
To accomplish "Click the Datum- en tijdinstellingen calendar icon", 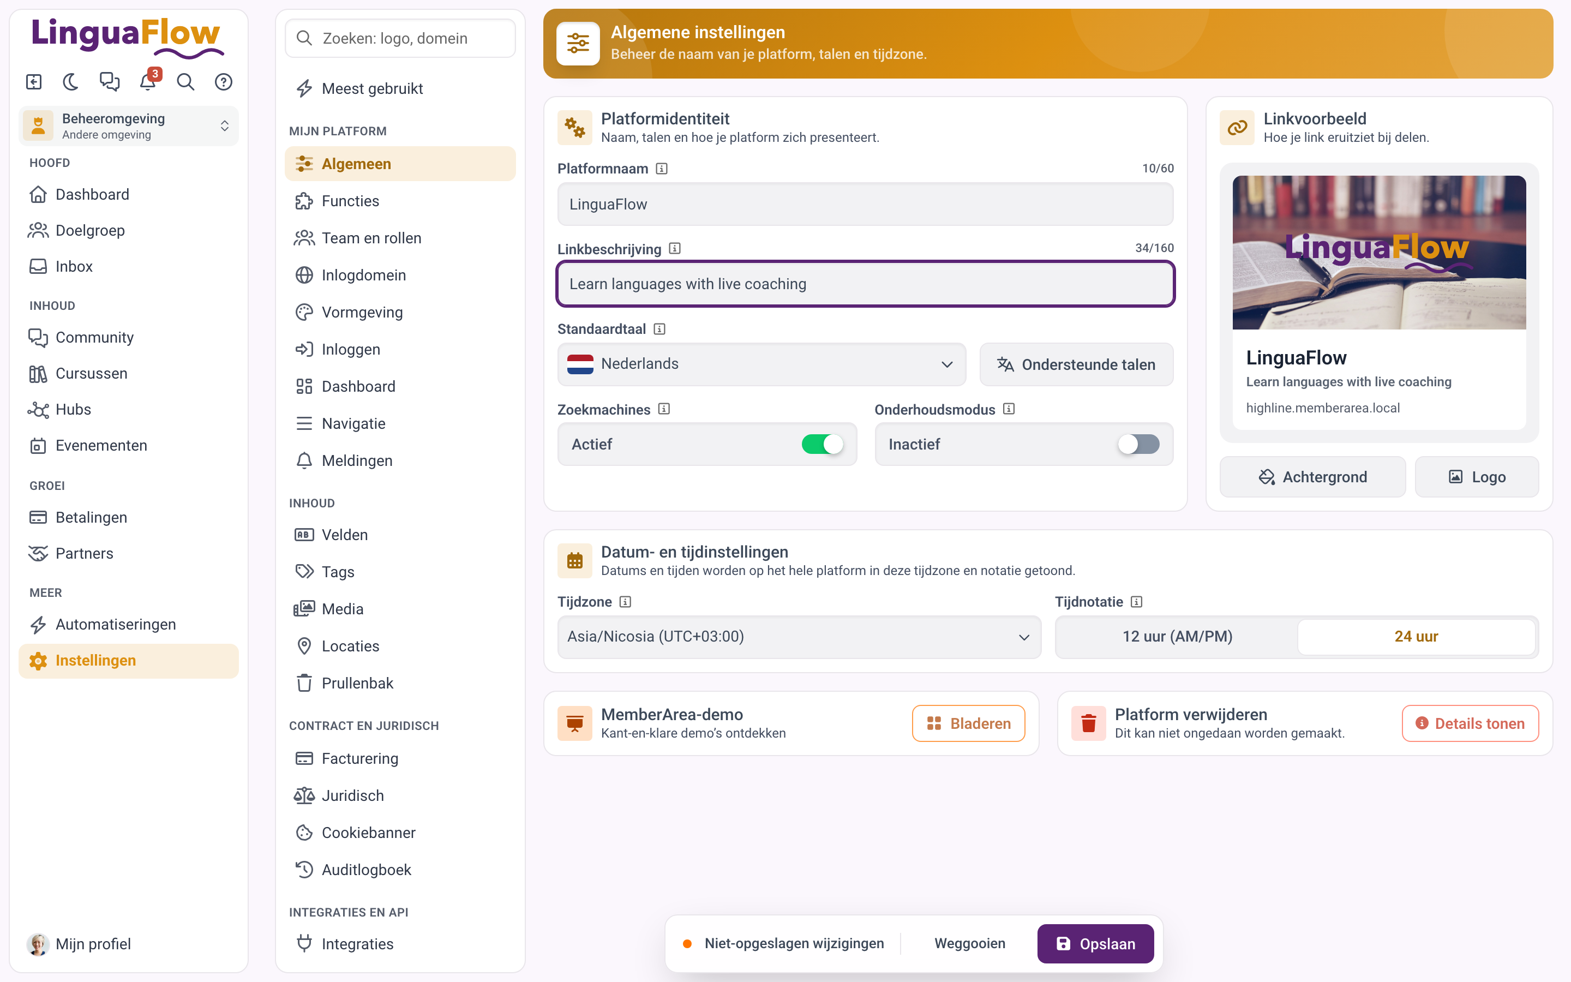I will point(574,560).
